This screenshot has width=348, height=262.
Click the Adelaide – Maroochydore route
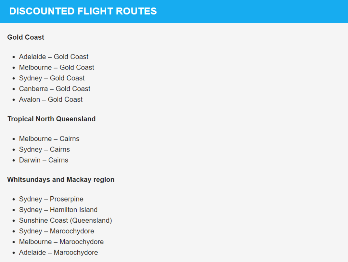click(59, 252)
